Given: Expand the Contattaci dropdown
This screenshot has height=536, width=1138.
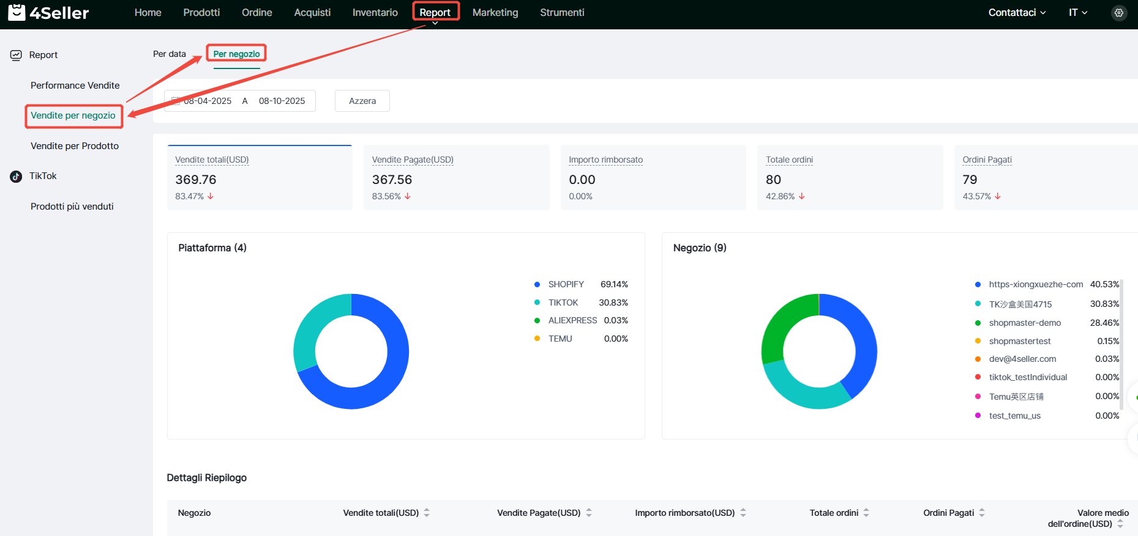Looking at the screenshot, I should tap(1017, 13).
